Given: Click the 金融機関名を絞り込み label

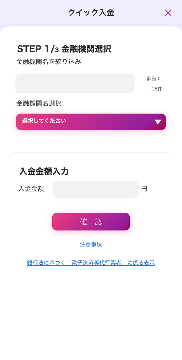Looking at the screenshot, I should 49,62.
